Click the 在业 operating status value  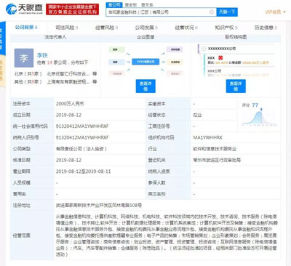click(x=197, y=115)
